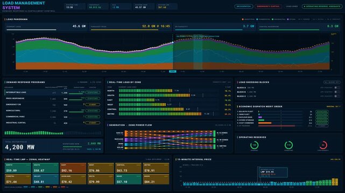This screenshot has height=193, width=345.
Task: Click the NOW marker on load timeline
Action: pyautogui.click(x=172, y=71)
